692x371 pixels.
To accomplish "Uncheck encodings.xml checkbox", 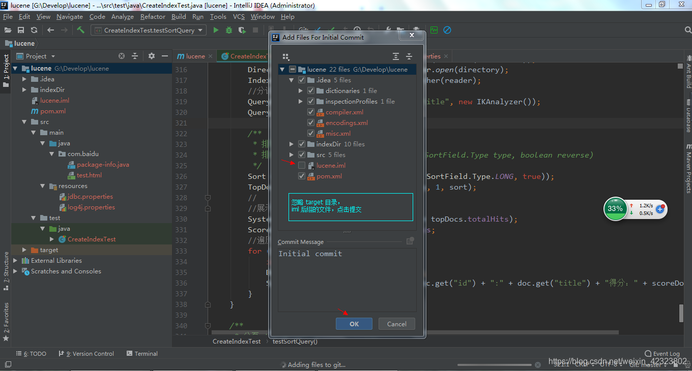I will (x=311, y=122).
